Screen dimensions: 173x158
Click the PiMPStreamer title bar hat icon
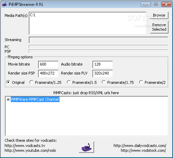point(4,4)
